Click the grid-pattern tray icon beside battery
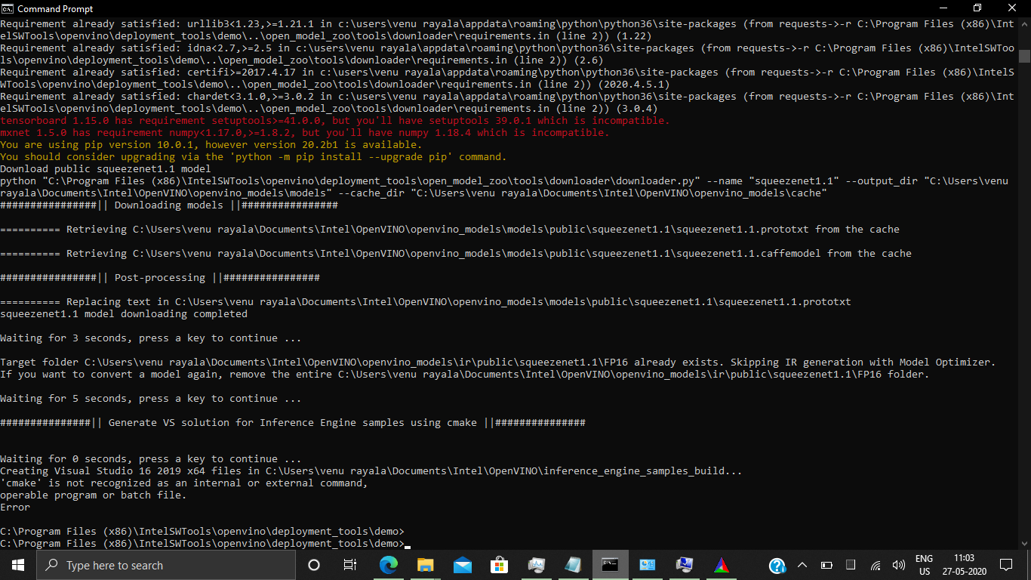 [x=851, y=565]
